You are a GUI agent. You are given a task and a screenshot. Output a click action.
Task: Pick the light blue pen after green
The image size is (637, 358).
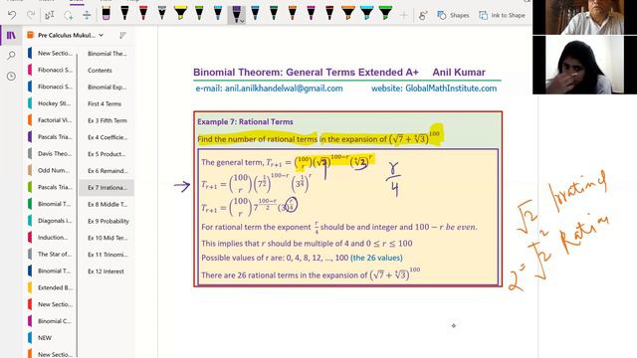pyautogui.click(x=218, y=14)
